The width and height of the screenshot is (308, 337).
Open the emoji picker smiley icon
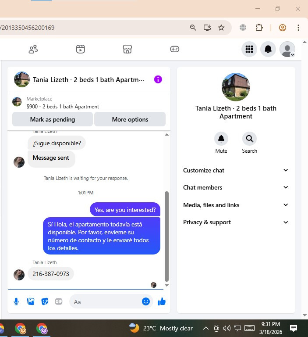coord(146,301)
